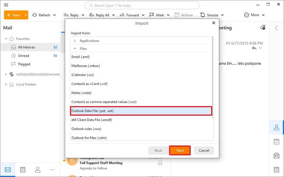Click the Archive toolbar button

[184, 15]
